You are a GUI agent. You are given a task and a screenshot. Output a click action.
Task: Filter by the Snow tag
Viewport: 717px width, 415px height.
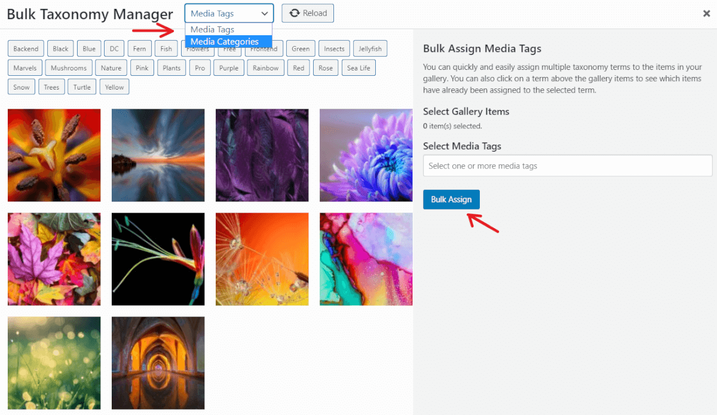(22, 87)
